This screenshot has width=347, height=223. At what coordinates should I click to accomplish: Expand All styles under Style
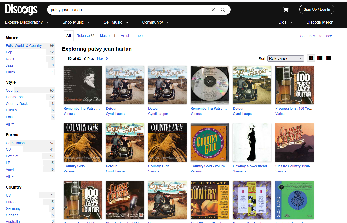[x=10, y=124]
